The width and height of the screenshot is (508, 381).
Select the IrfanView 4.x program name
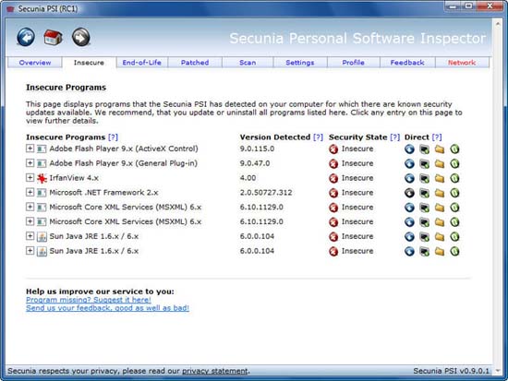click(74, 178)
